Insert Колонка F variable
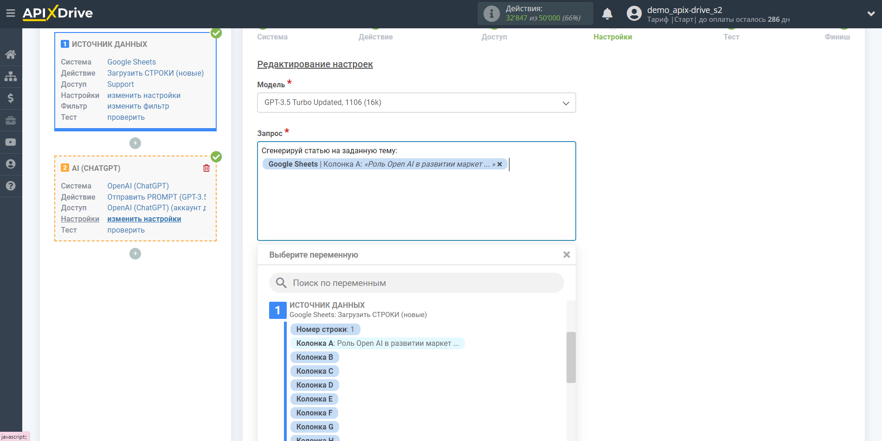Screen dimensions: 882x441 click(x=314, y=413)
